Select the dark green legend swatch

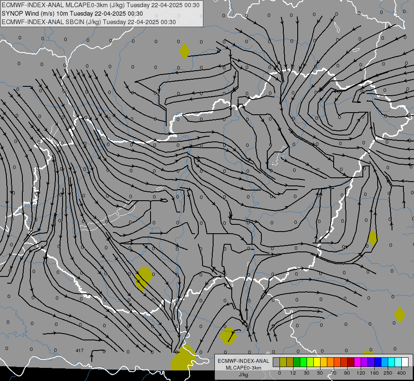(297, 362)
